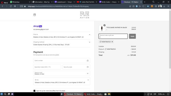171x96 pixels.
Task: Open File Explorer from taskbar
Action: [x=109, y=94]
